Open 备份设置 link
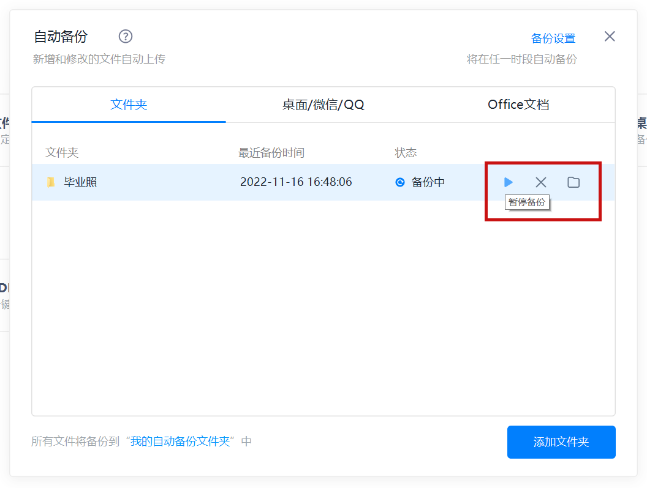 [553, 39]
